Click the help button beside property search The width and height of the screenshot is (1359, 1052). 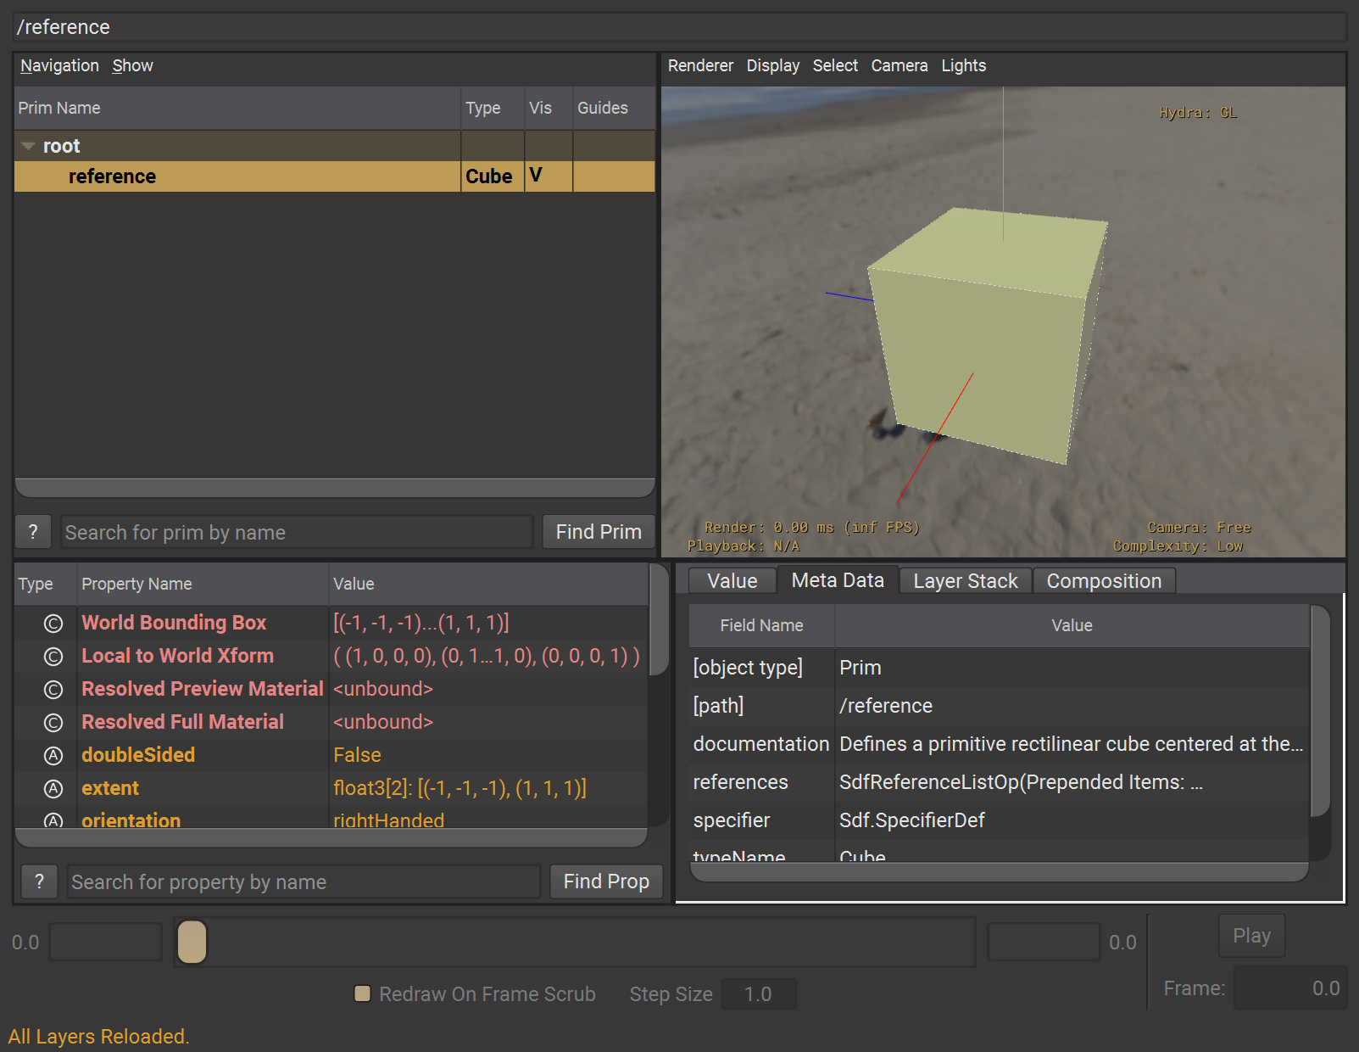[x=39, y=881]
